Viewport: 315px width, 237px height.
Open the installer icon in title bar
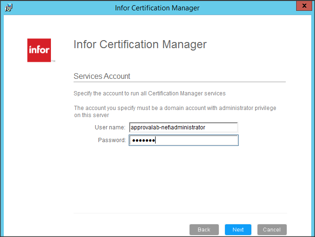point(8,8)
